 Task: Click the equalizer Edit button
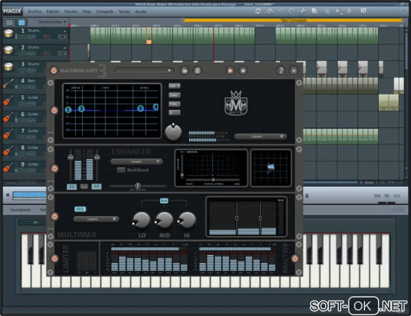(174, 86)
